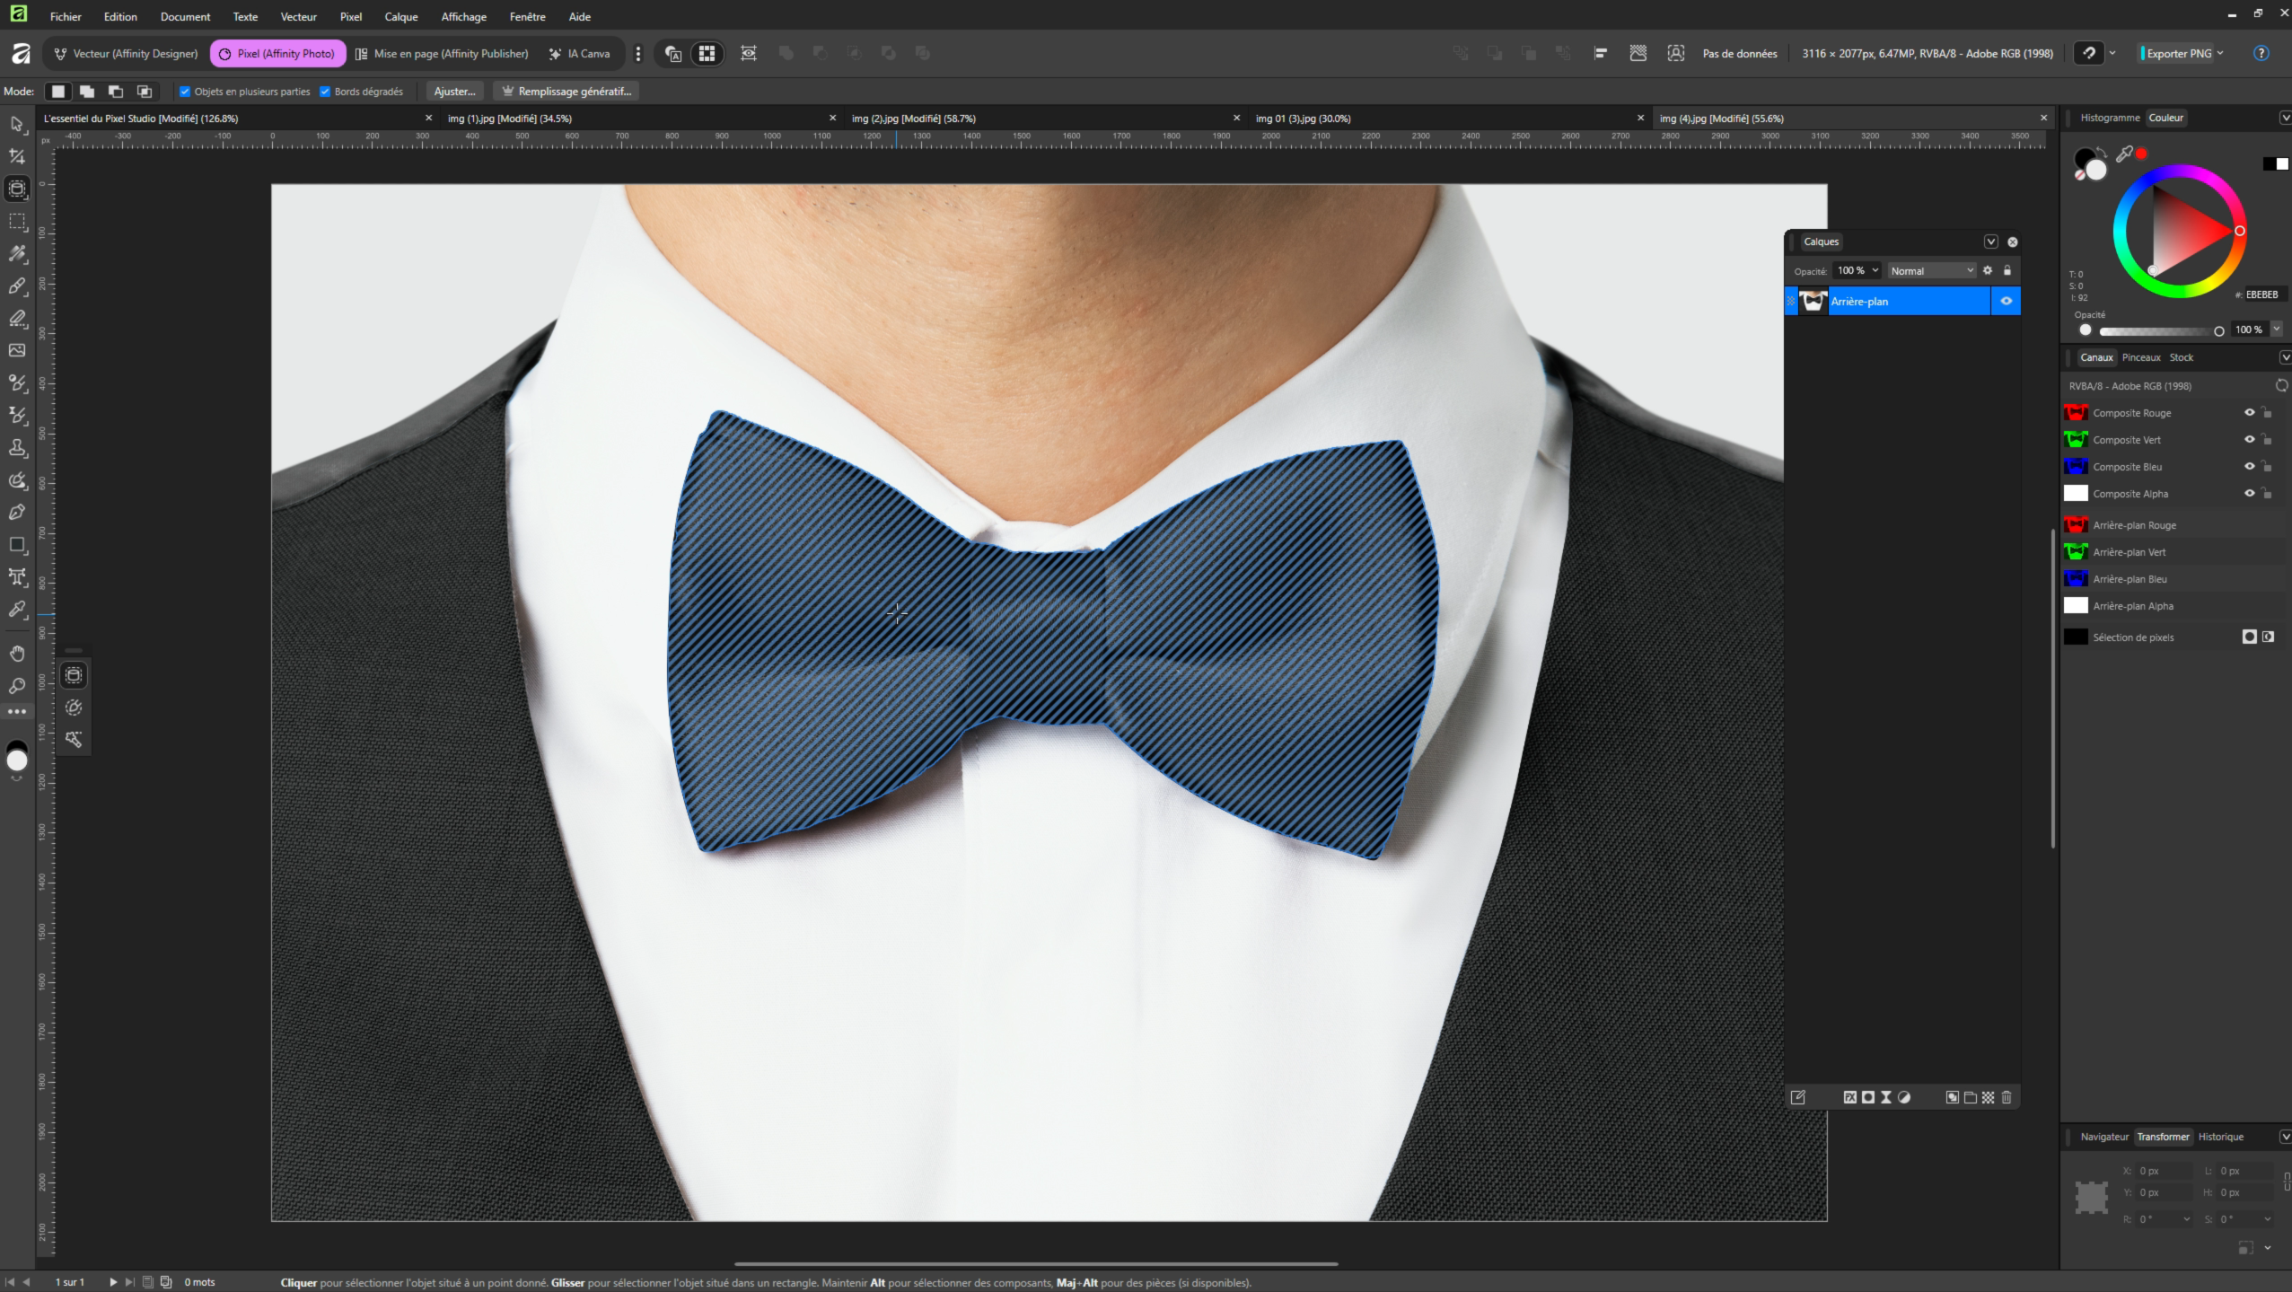Select the Paint Brush tool

pos(17,286)
